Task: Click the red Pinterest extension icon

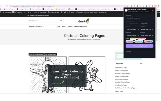Action: coord(137,6)
